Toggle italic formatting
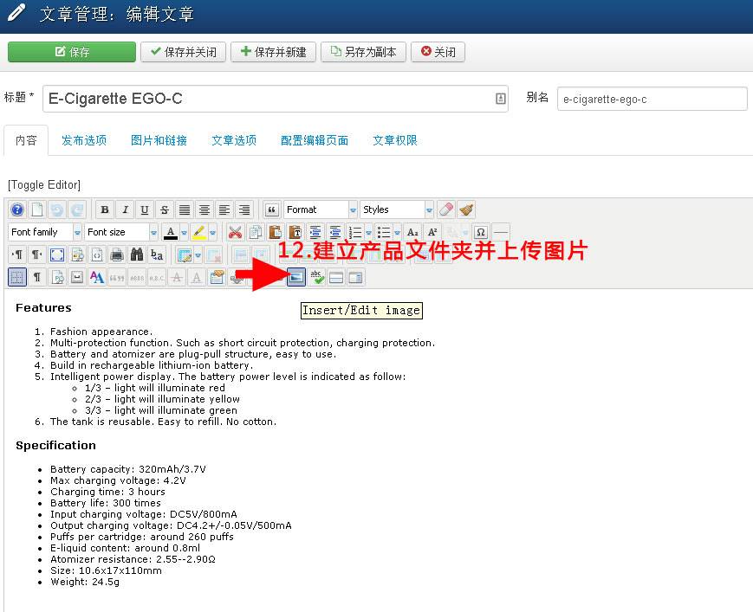The width and height of the screenshot is (753, 612). [126, 209]
